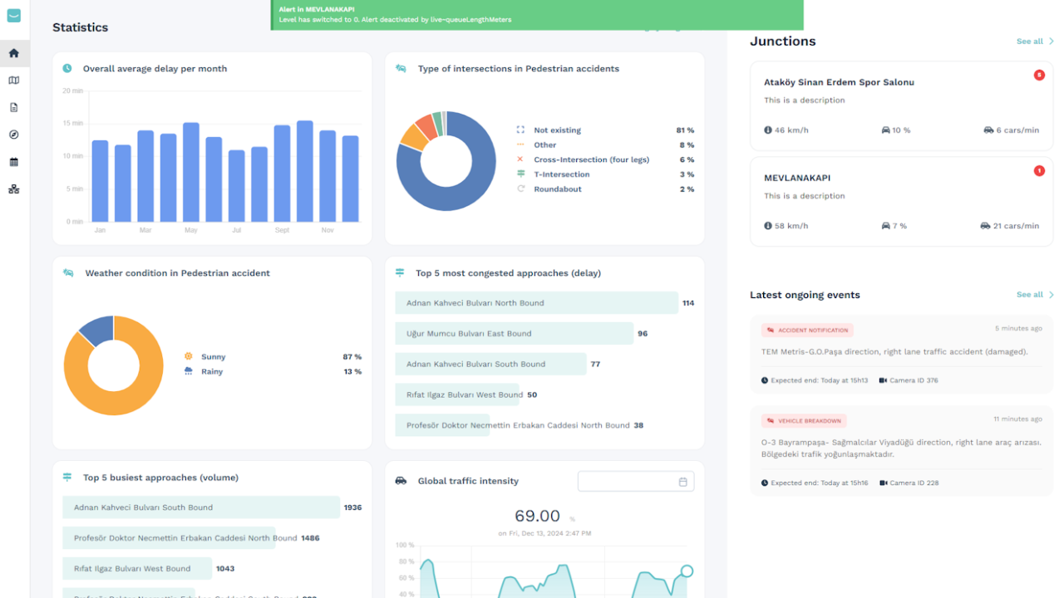The image size is (1064, 598).
Task: Click the app logo at sidebar top
Action: [x=13, y=15]
